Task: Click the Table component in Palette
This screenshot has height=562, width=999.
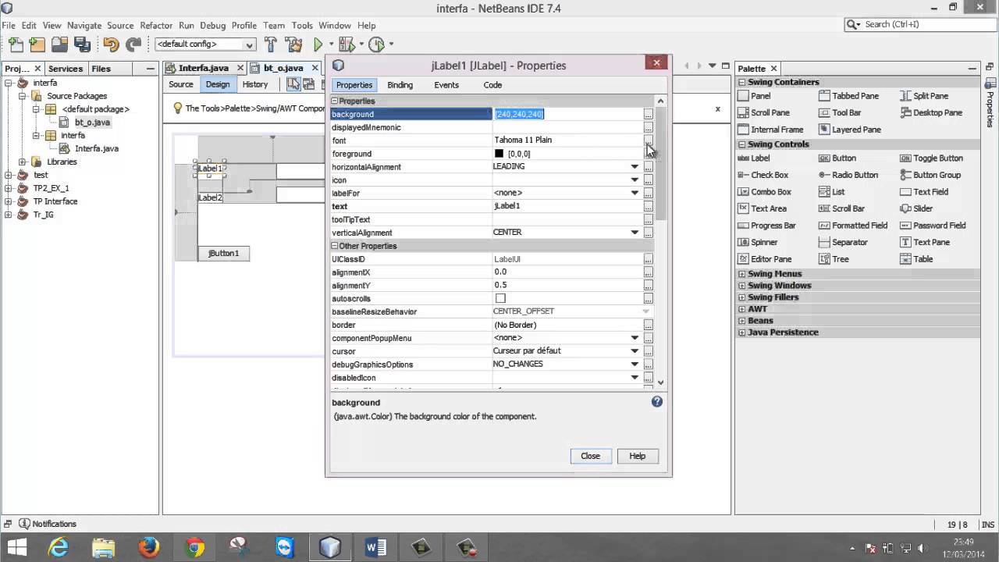Action: tap(915, 258)
